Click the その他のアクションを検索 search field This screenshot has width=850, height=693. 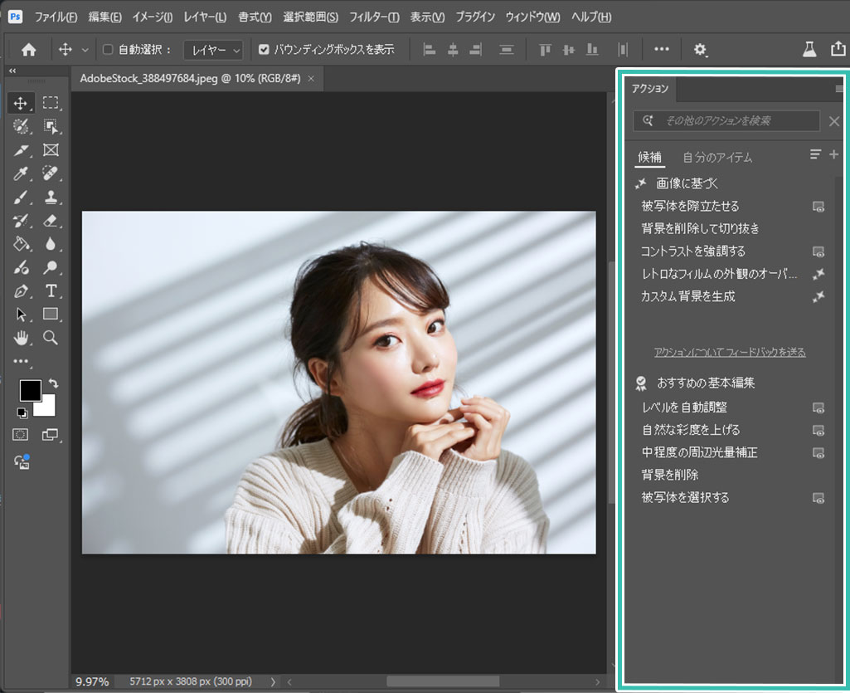(x=726, y=120)
